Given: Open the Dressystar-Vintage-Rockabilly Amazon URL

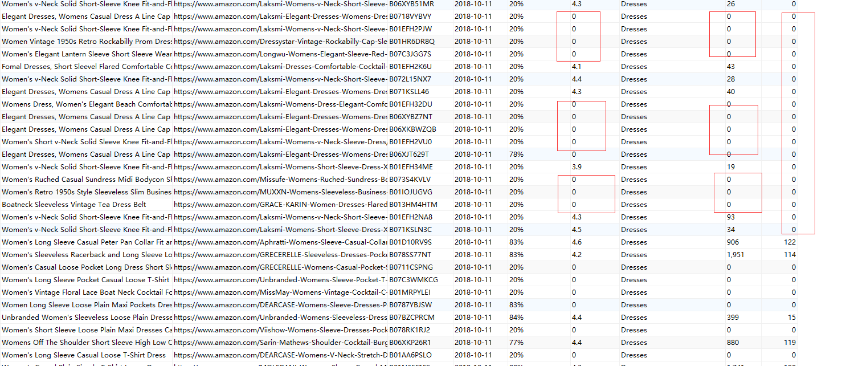Looking at the screenshot, I should pos(280,41).
